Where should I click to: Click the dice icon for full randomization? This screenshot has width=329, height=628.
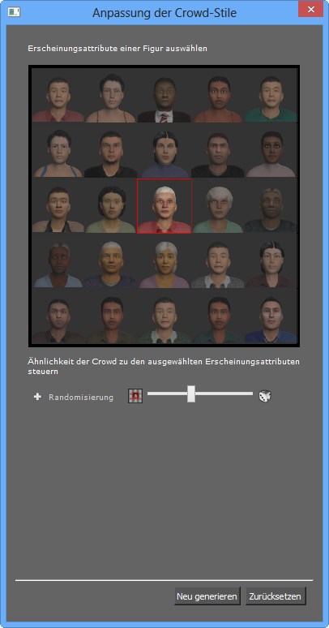(x=264, y=396)
